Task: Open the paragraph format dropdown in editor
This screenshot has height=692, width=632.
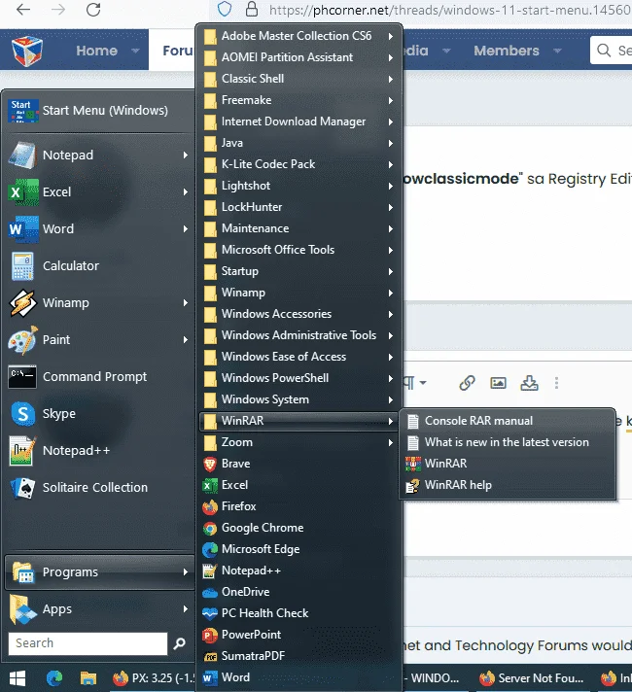Action: (415, 383)
